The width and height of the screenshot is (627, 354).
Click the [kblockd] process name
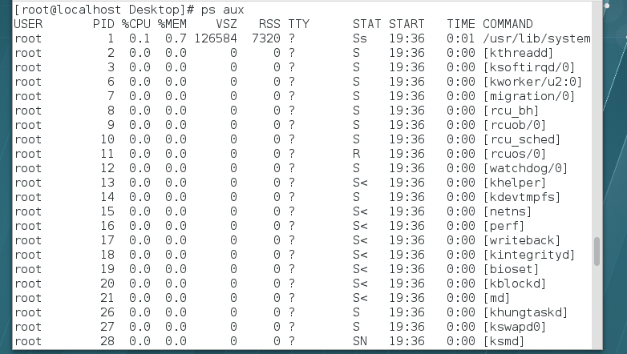pos(515,284)
